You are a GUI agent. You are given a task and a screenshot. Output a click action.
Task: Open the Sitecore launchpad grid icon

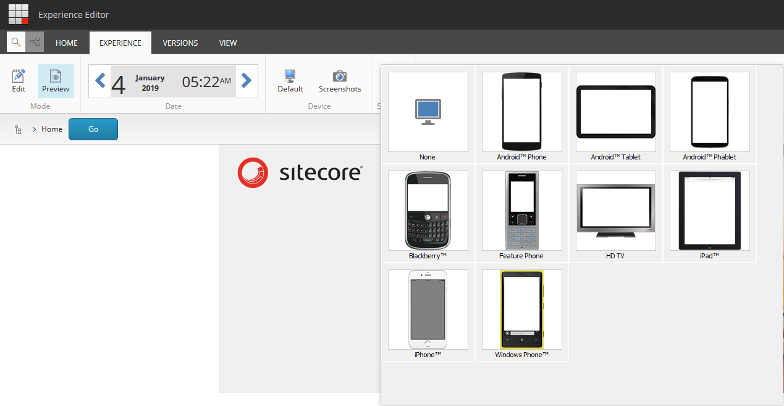point(19,14)
